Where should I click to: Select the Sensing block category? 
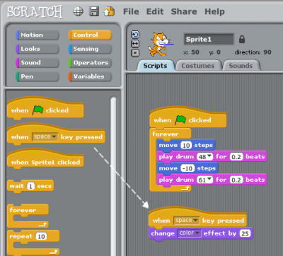[x=90, y=49]
